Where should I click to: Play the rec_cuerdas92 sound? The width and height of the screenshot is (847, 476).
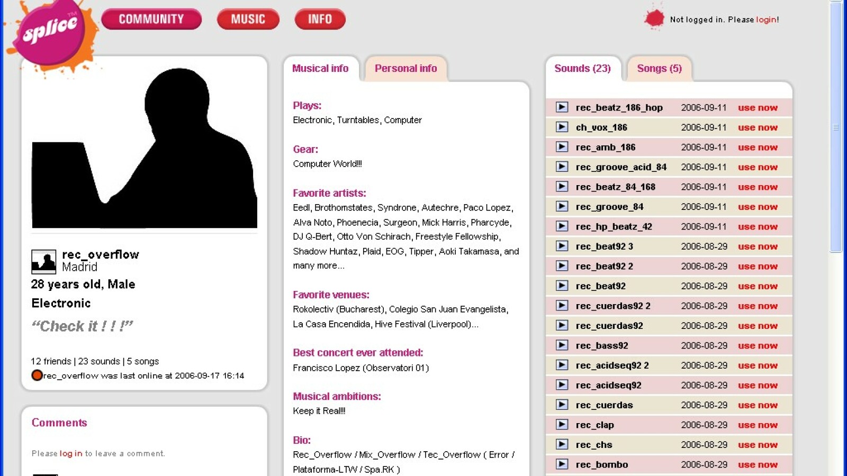click(562, 325)
